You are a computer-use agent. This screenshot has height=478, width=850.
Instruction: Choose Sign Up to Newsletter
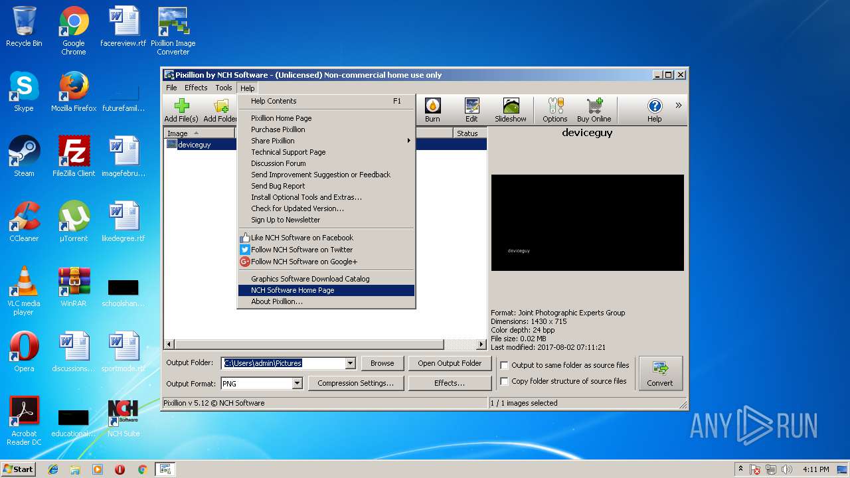[326, 220]
